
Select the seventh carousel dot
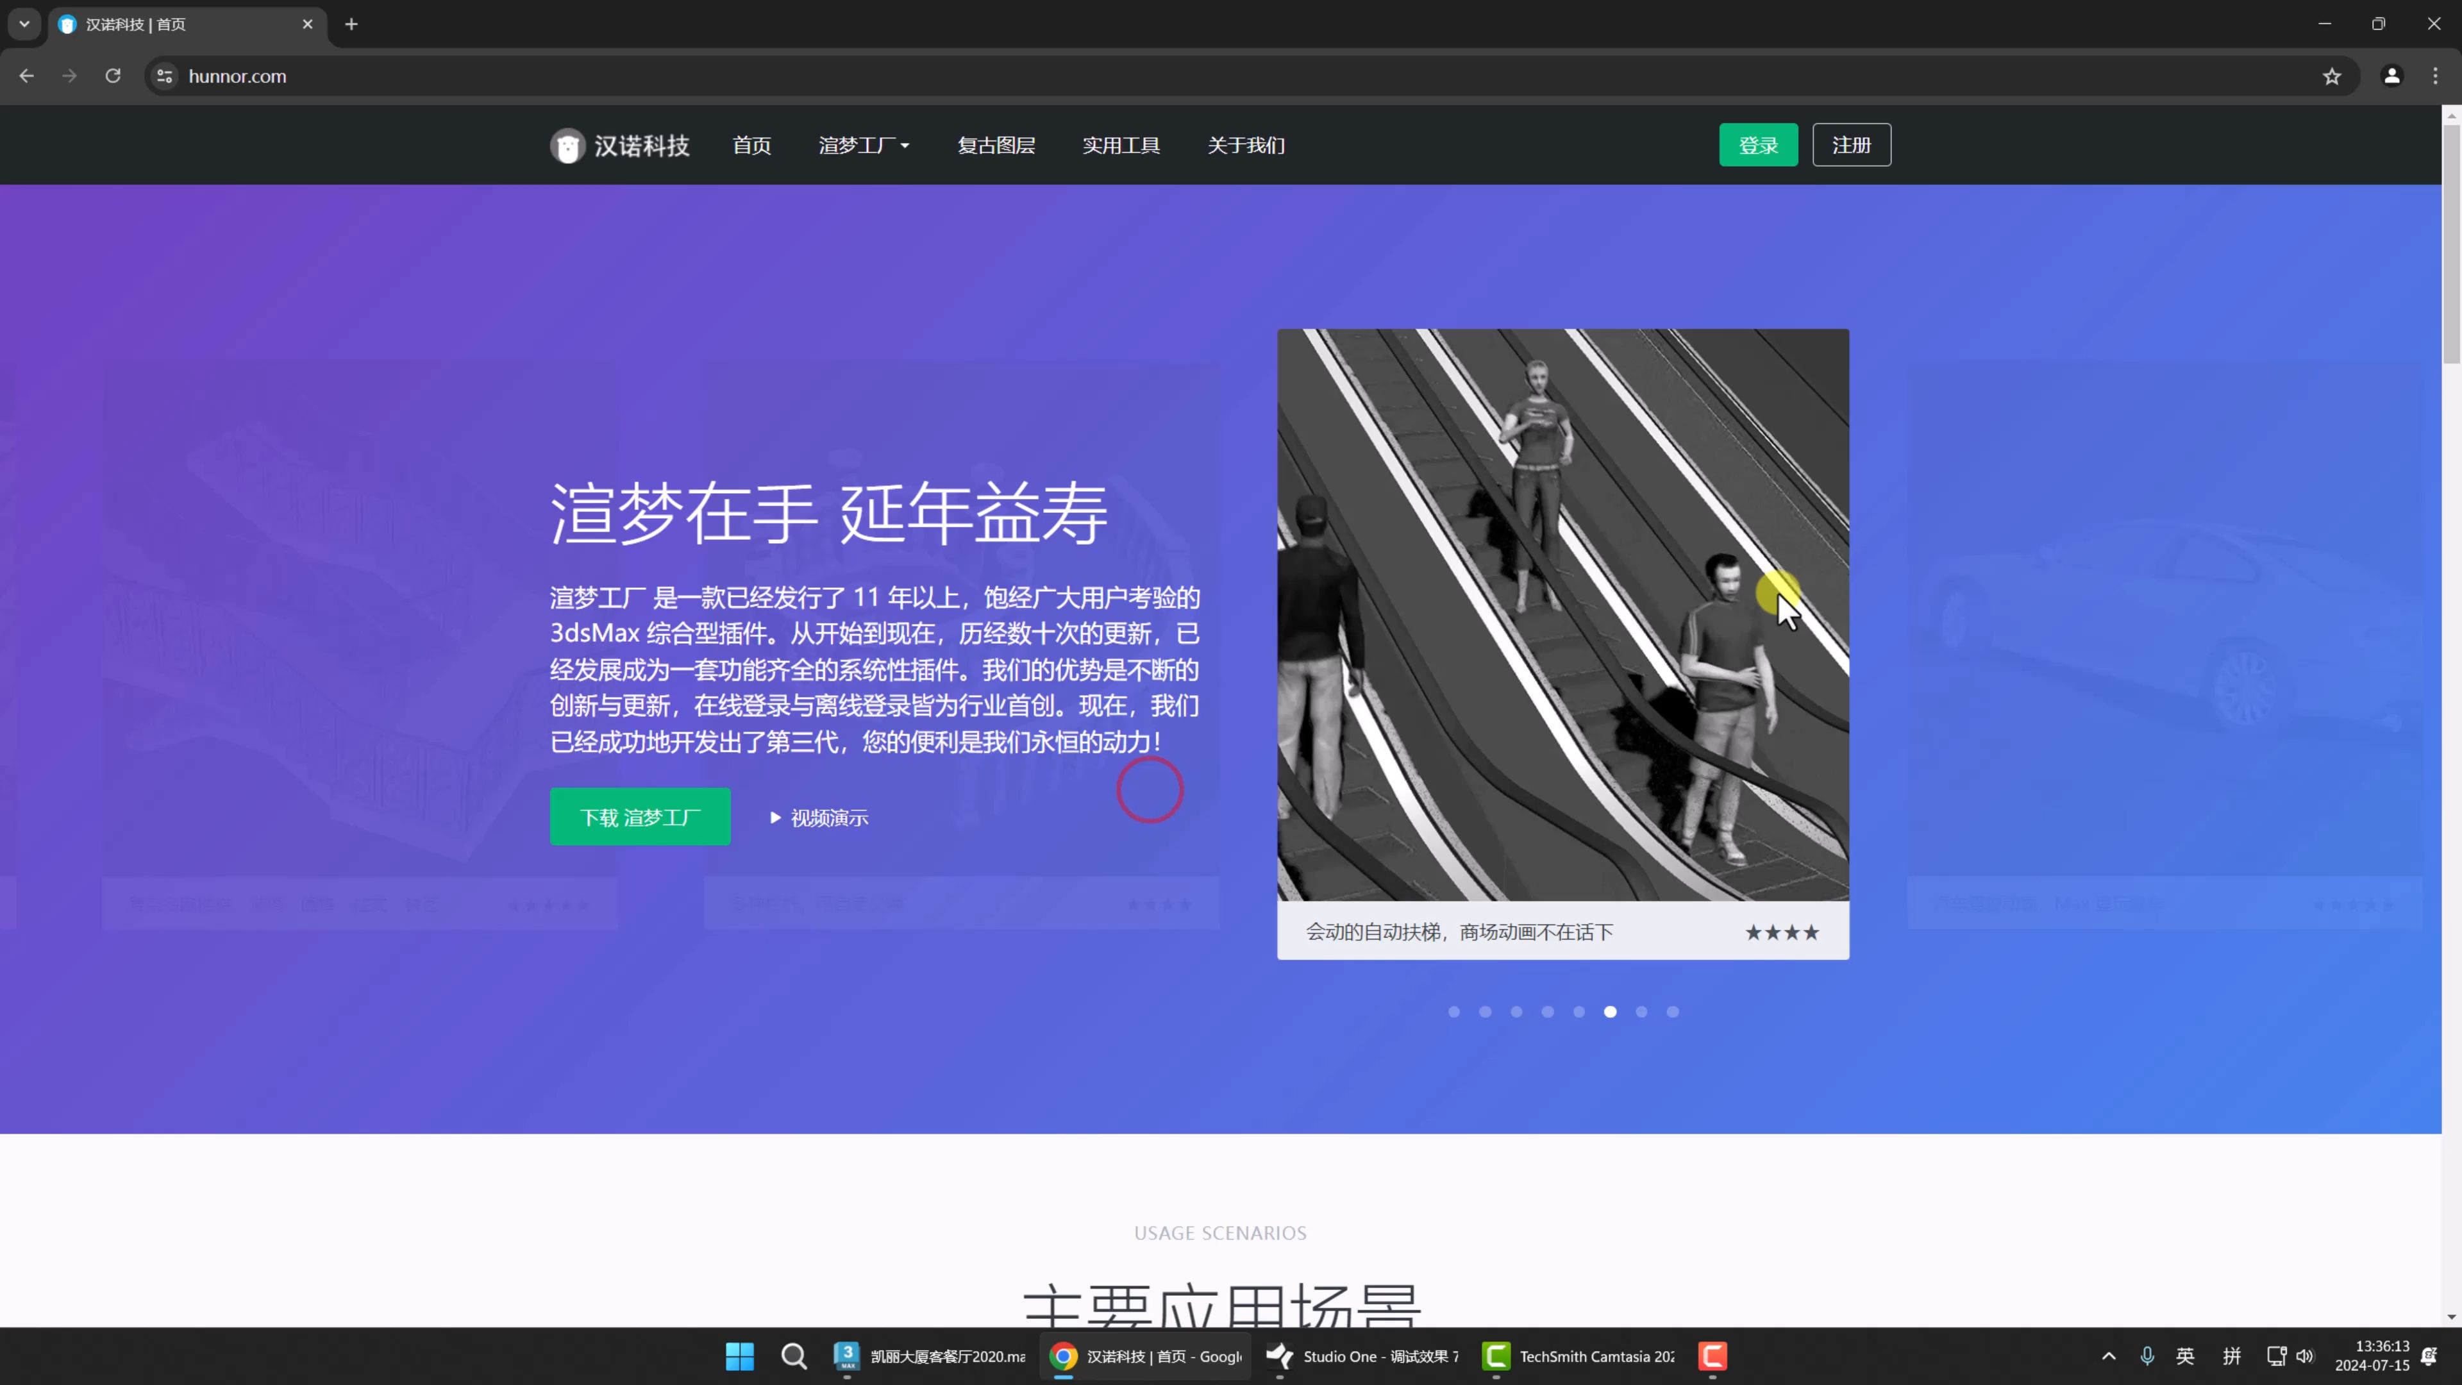click(x=1641, y=1012)
